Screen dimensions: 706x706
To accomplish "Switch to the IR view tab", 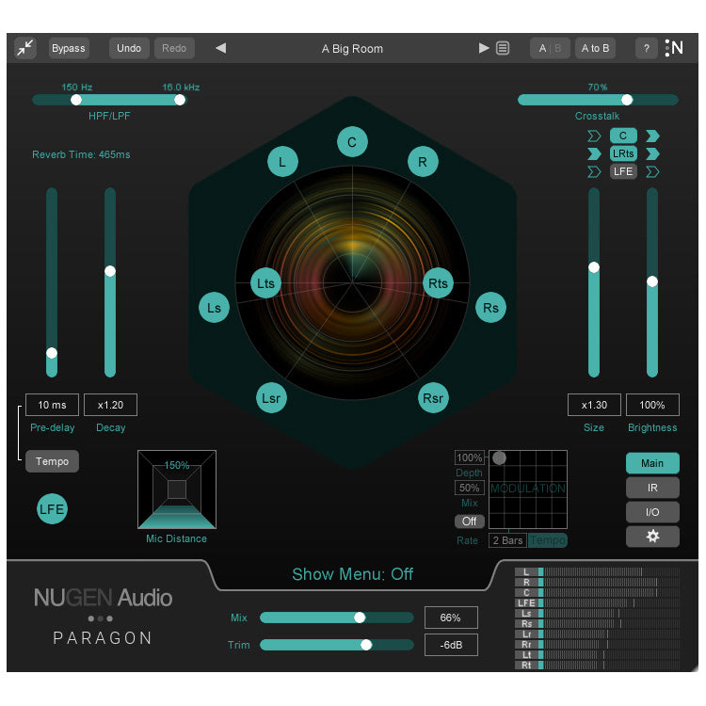I will coord(652,488).
